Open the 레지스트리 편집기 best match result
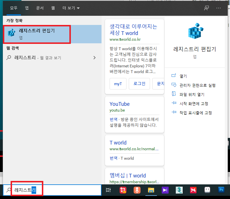This screenshot has height=199, width=230. tap(52, 34)
